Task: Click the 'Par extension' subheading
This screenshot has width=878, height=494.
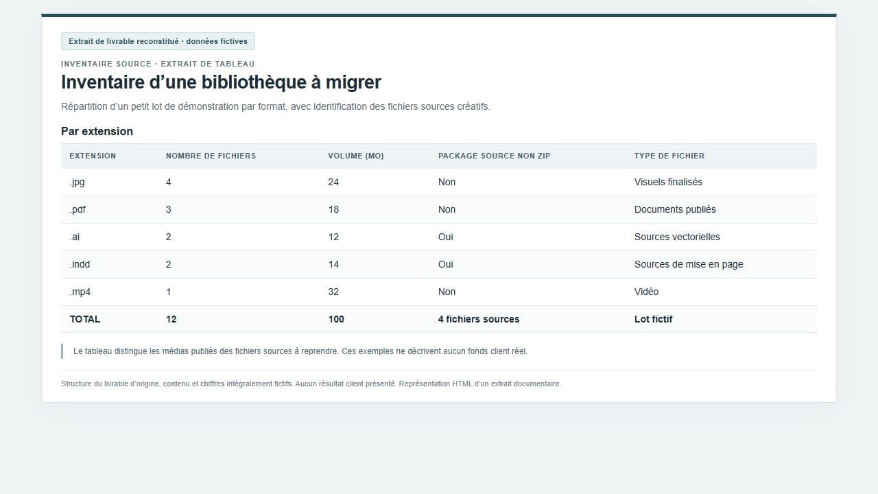Action: 97,131
